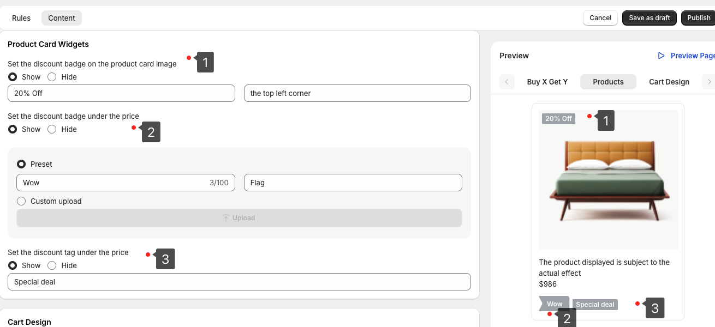
Task: Click the 20% Off badge on the bed image
Action: pyautogui.click(x=558, y=118)
